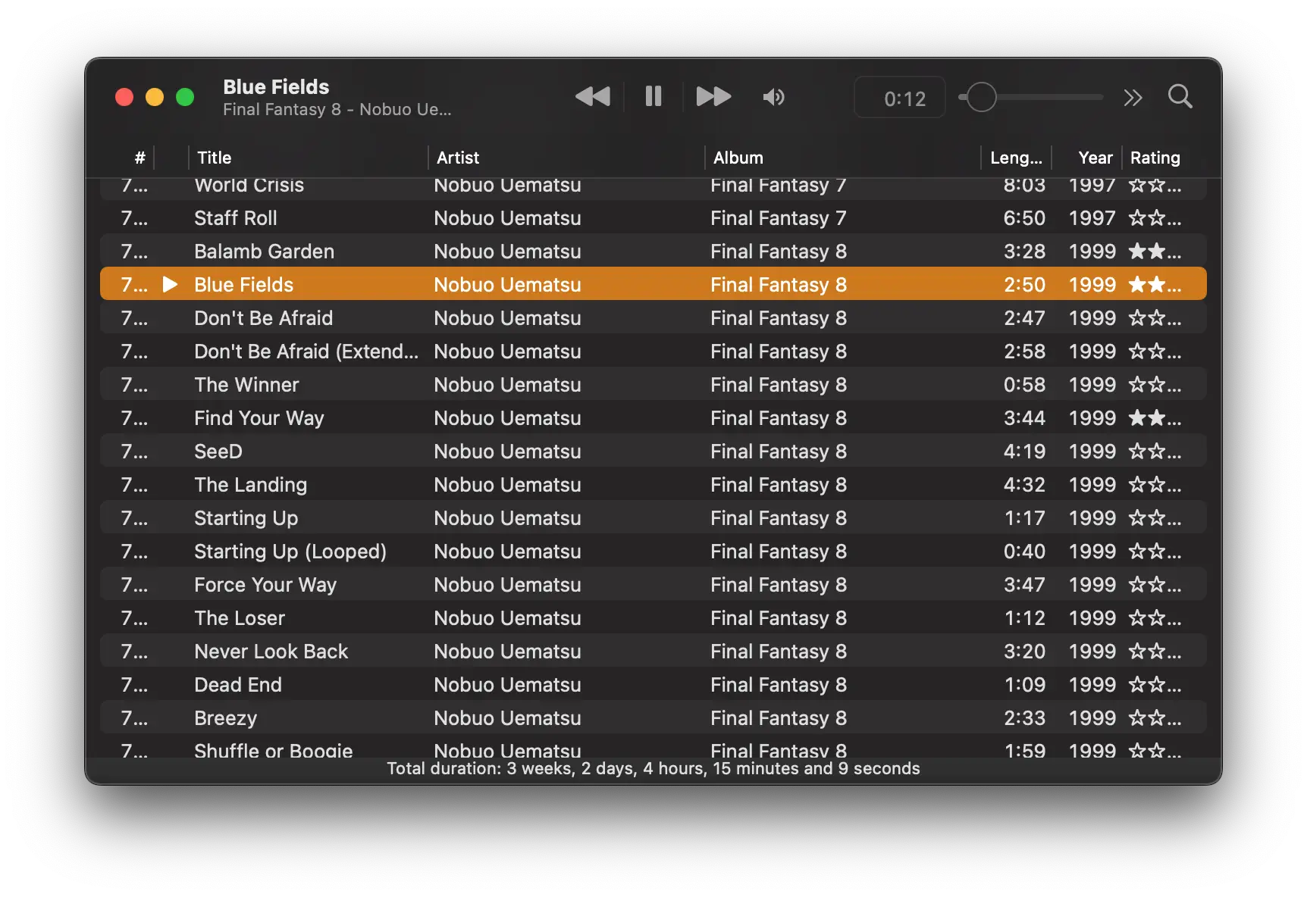This screenshot has height=897, width=1307.
Task: Select The Winner track
Action: coord(653,385)
